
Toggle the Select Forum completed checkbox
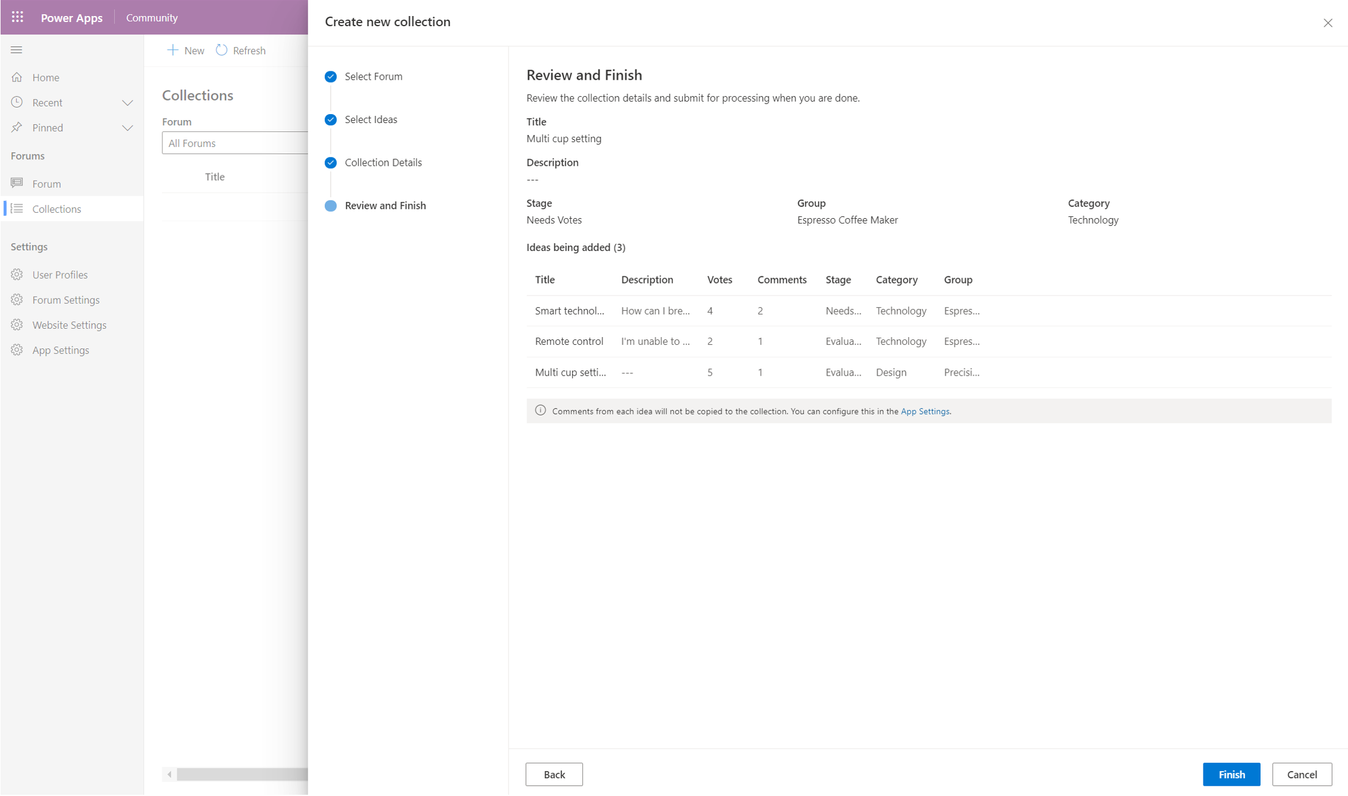coord(331,76)
